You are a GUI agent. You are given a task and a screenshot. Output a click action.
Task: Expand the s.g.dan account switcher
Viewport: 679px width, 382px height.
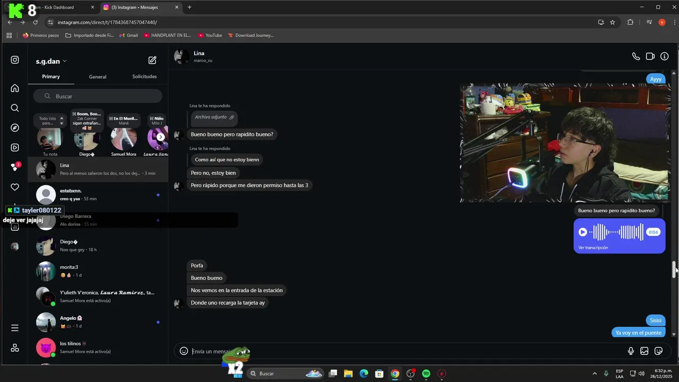click(x=51, y=62)
